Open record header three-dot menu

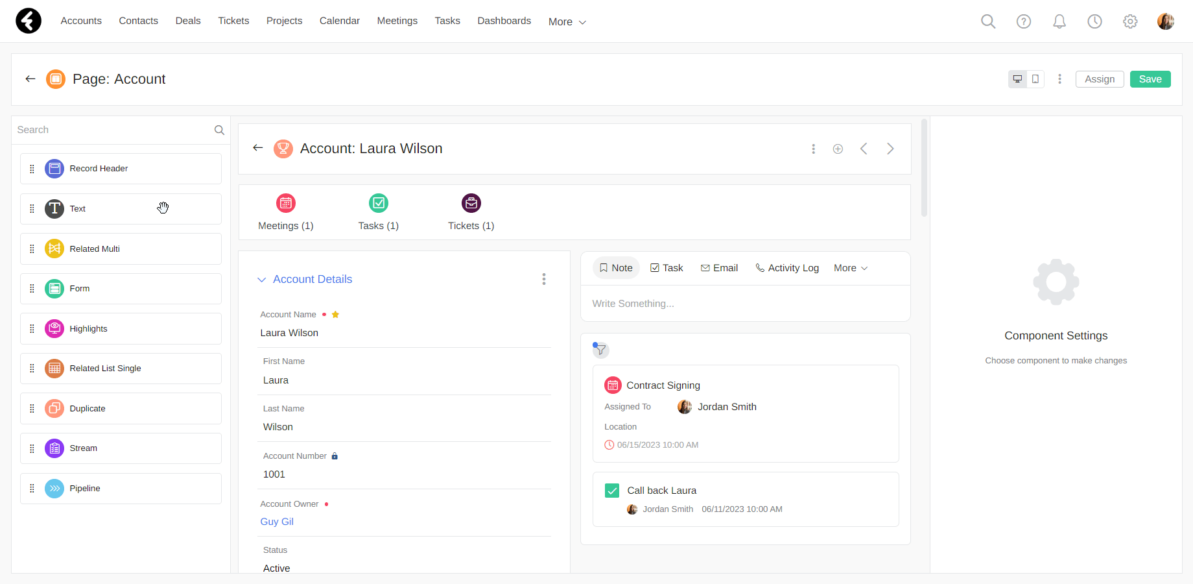(x=813, y=149)
